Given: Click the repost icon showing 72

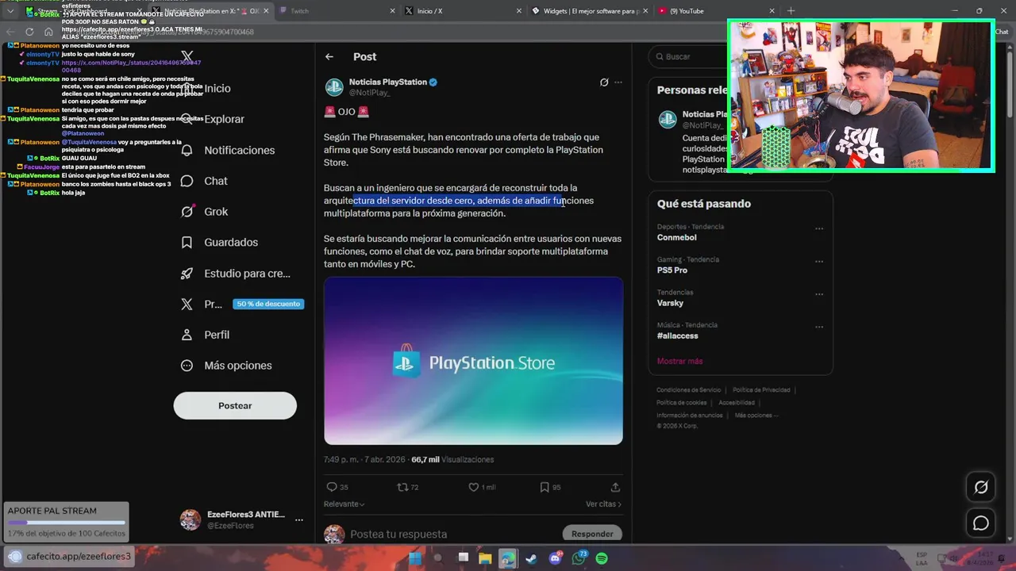Looking at the screenshot, I should tap(402, 487).
